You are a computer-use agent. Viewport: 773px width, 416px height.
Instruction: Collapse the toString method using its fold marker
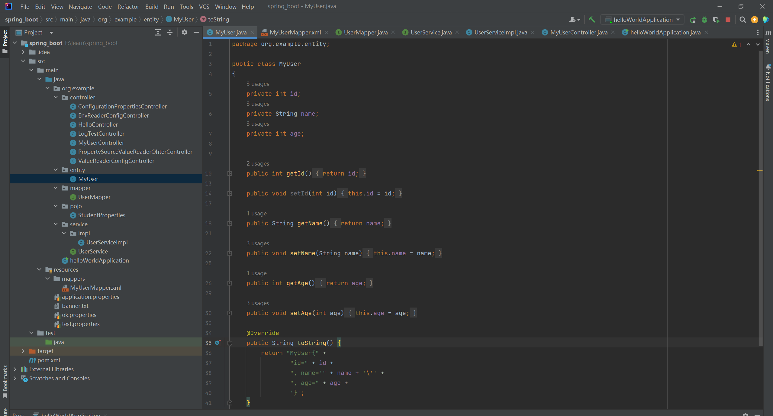point(230,343)
